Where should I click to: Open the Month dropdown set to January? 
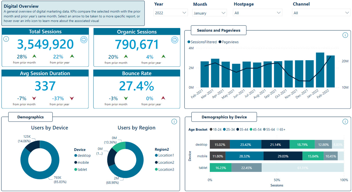click(x=210, y=13)
